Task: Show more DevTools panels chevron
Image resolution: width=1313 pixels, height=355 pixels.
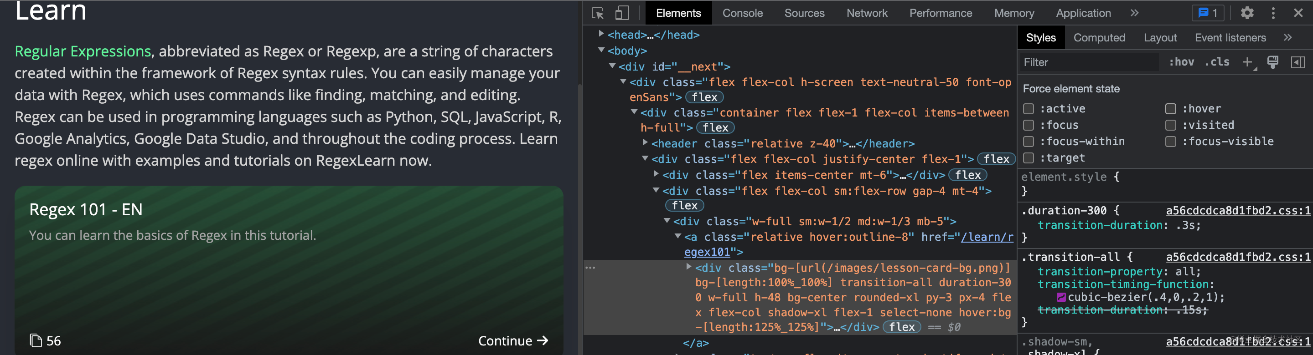Action: pyautogui.click(x=1134, y=13)
